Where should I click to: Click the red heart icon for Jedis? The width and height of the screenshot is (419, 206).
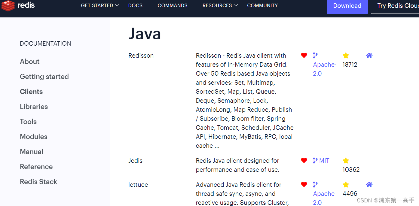coord(304,160)
